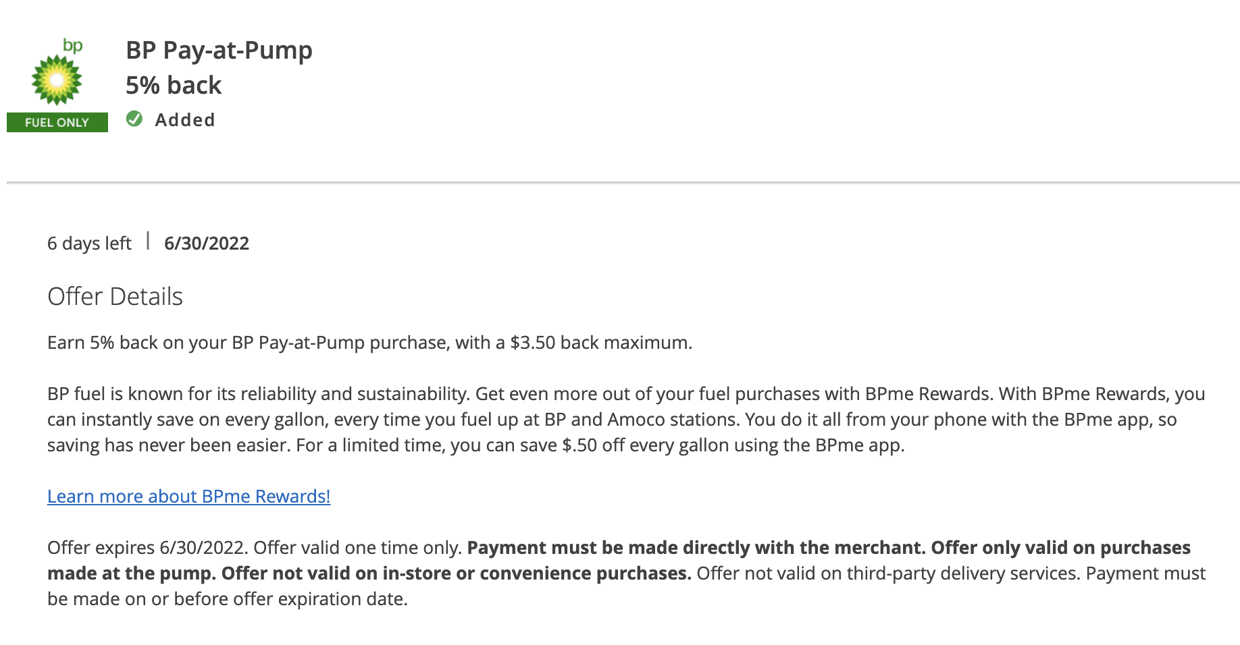
Task: Open Learn more about BPme Rewards link
Action: click(x=188, y=497)
